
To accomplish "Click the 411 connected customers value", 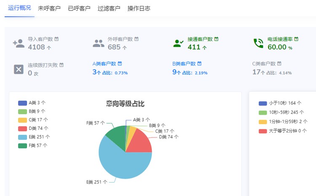I will point(194,47).
